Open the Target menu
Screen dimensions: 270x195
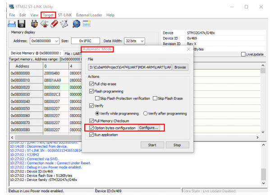click(x=48, y=15)
